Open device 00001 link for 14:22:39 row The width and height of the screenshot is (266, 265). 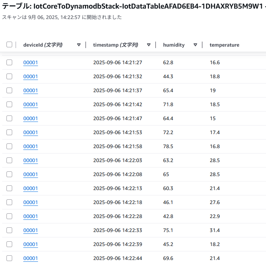(x=30, y=244)
